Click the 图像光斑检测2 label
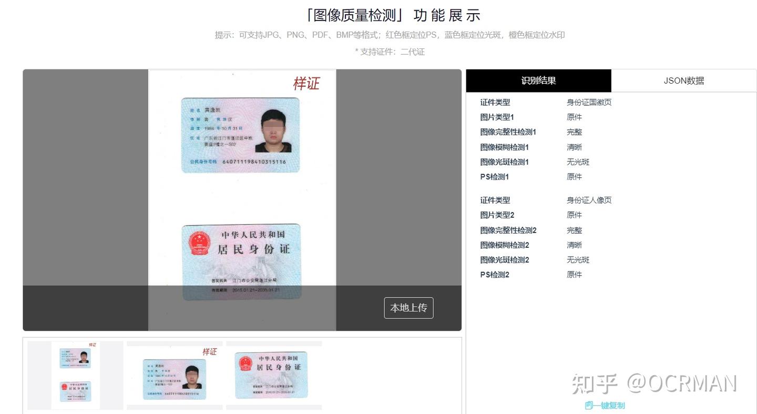This screenshot has height=414, width=757. pyautogui.click(x=504, y=260)
